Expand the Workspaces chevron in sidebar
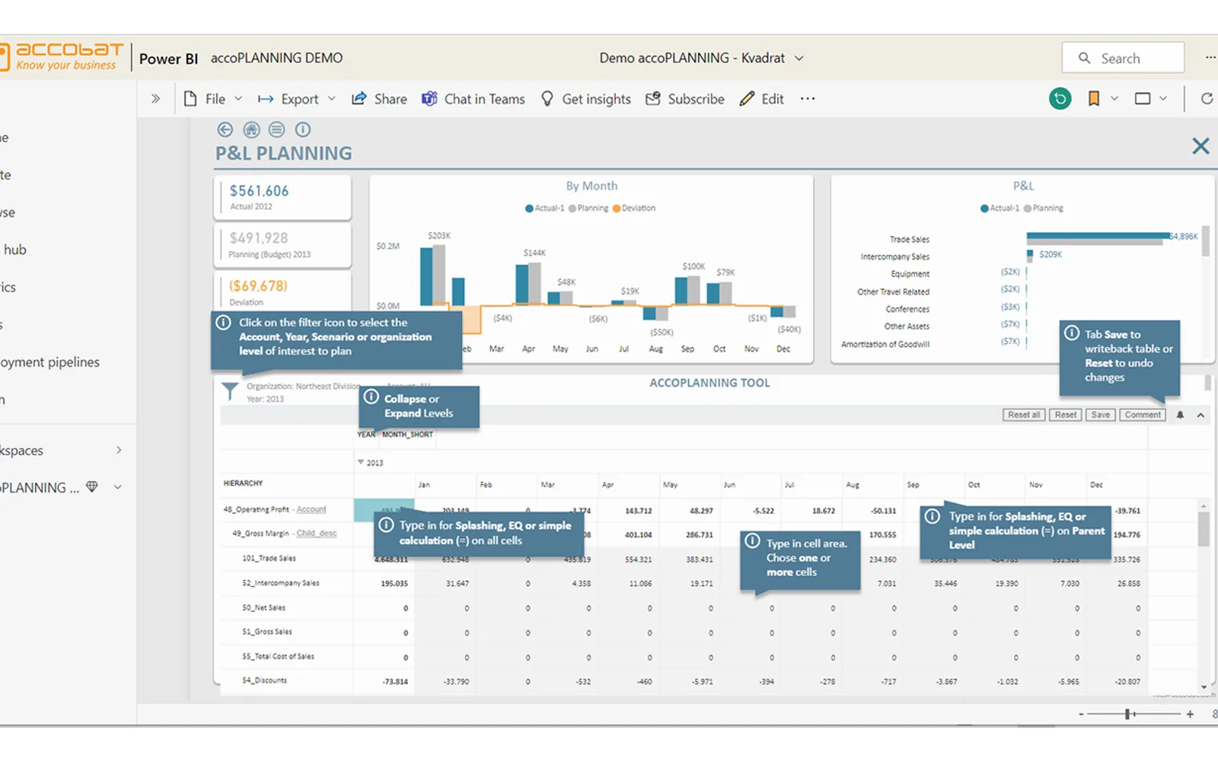This screenshot has height=761, width=1218. (x=119, y=450)
